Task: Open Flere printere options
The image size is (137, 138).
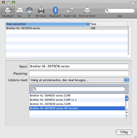Action: (87, 12)
